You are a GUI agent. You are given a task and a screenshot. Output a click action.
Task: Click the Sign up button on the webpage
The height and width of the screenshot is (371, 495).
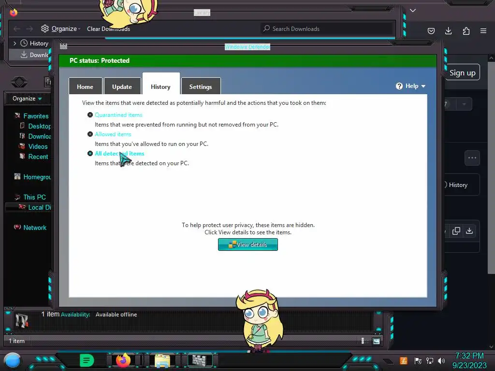(463, 72)
